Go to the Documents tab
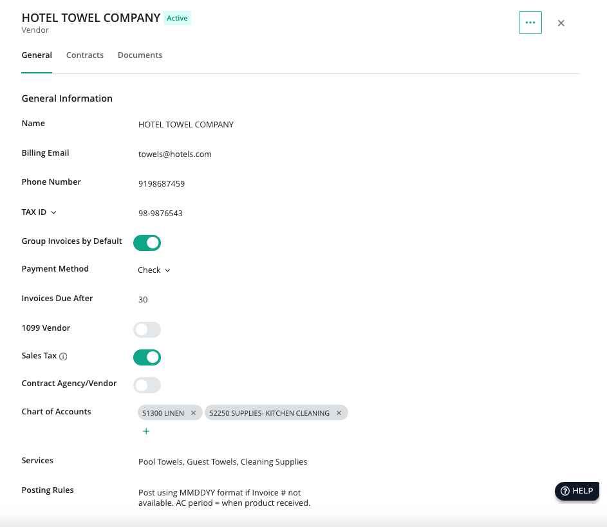 (x=140, y=55)
